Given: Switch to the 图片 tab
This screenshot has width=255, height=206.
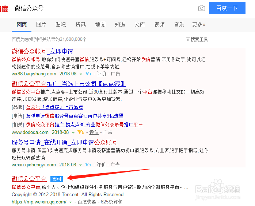Looking at the screenshot, I should tap(41, 25).
